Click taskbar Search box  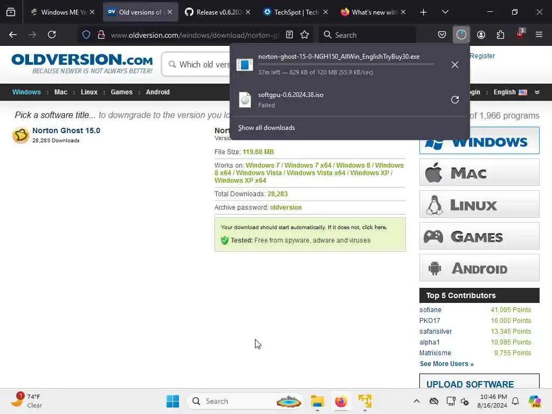[x=245, y=401]
